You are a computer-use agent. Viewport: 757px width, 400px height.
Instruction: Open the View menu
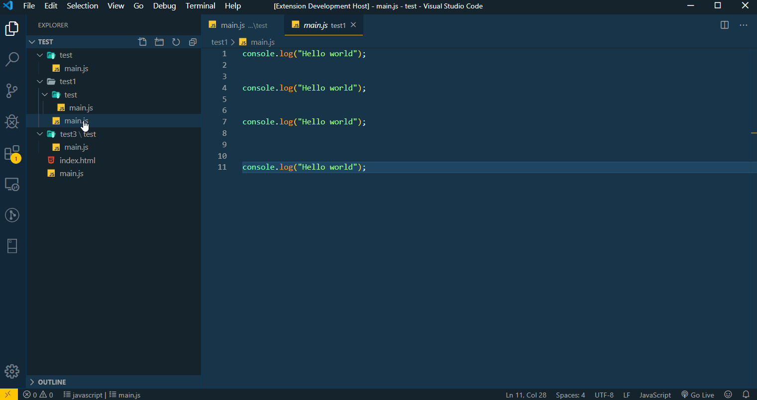point(116,6)
